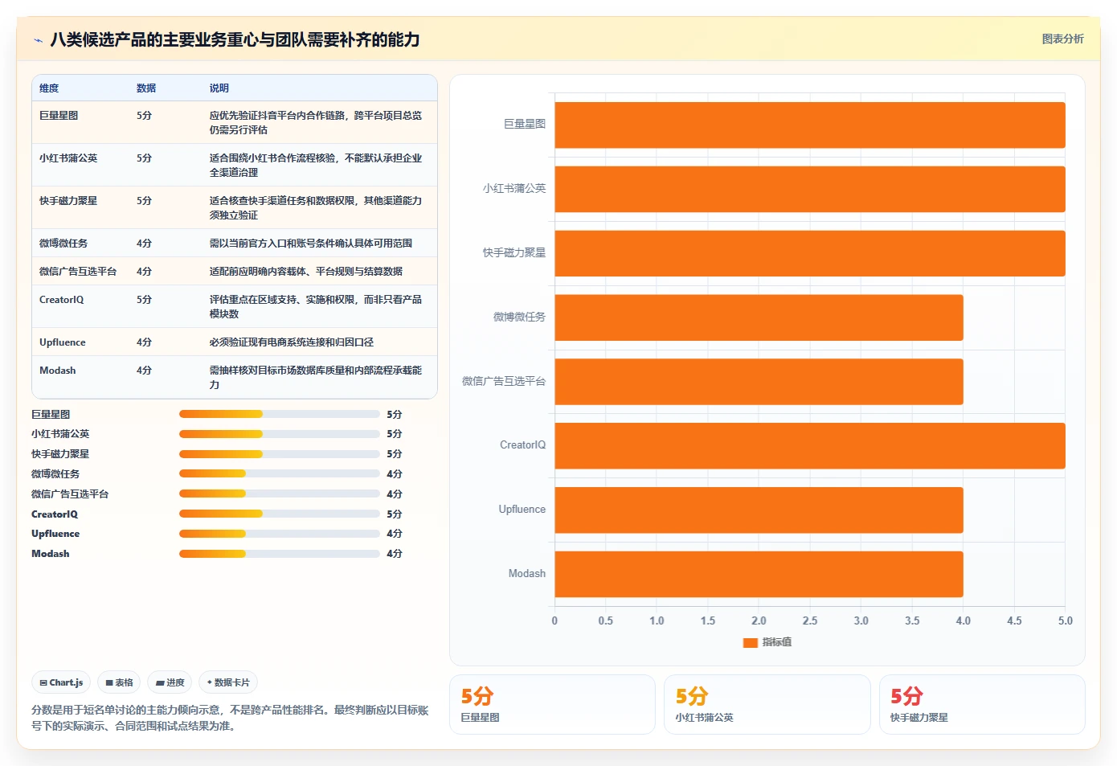Image resolution: width=1117 pixels, height=766 pixels.
Task: Click the CreatorIQ bar in chart
Action: point(810,446)
